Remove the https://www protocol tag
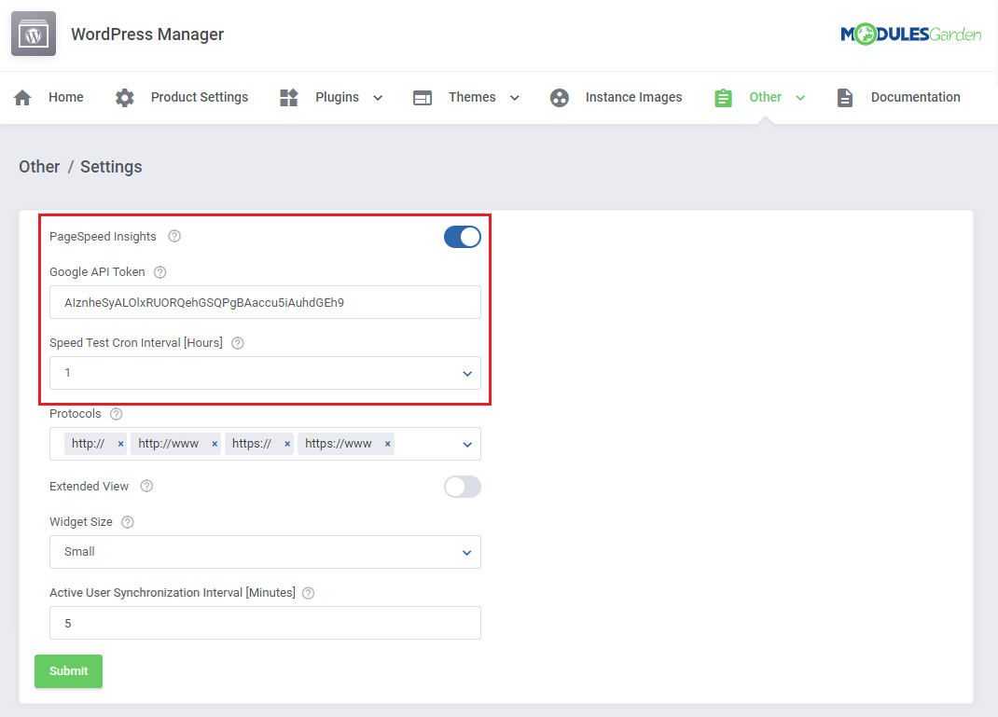998x717 pixels. coord(387,444)
